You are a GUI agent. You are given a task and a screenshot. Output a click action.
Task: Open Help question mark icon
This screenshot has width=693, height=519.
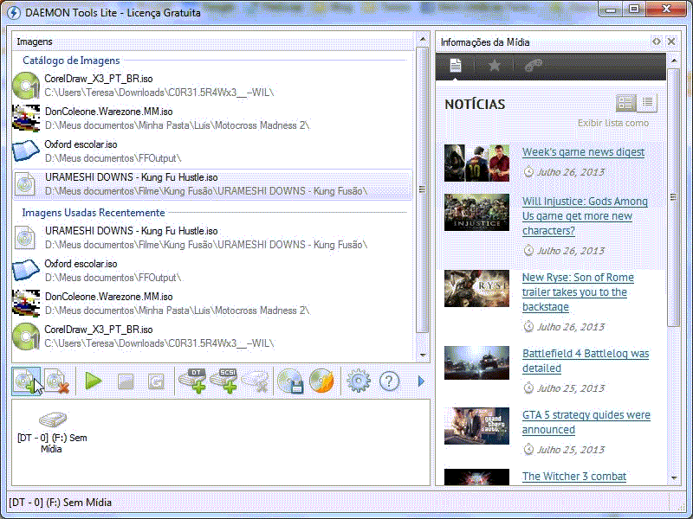(389, 381)
